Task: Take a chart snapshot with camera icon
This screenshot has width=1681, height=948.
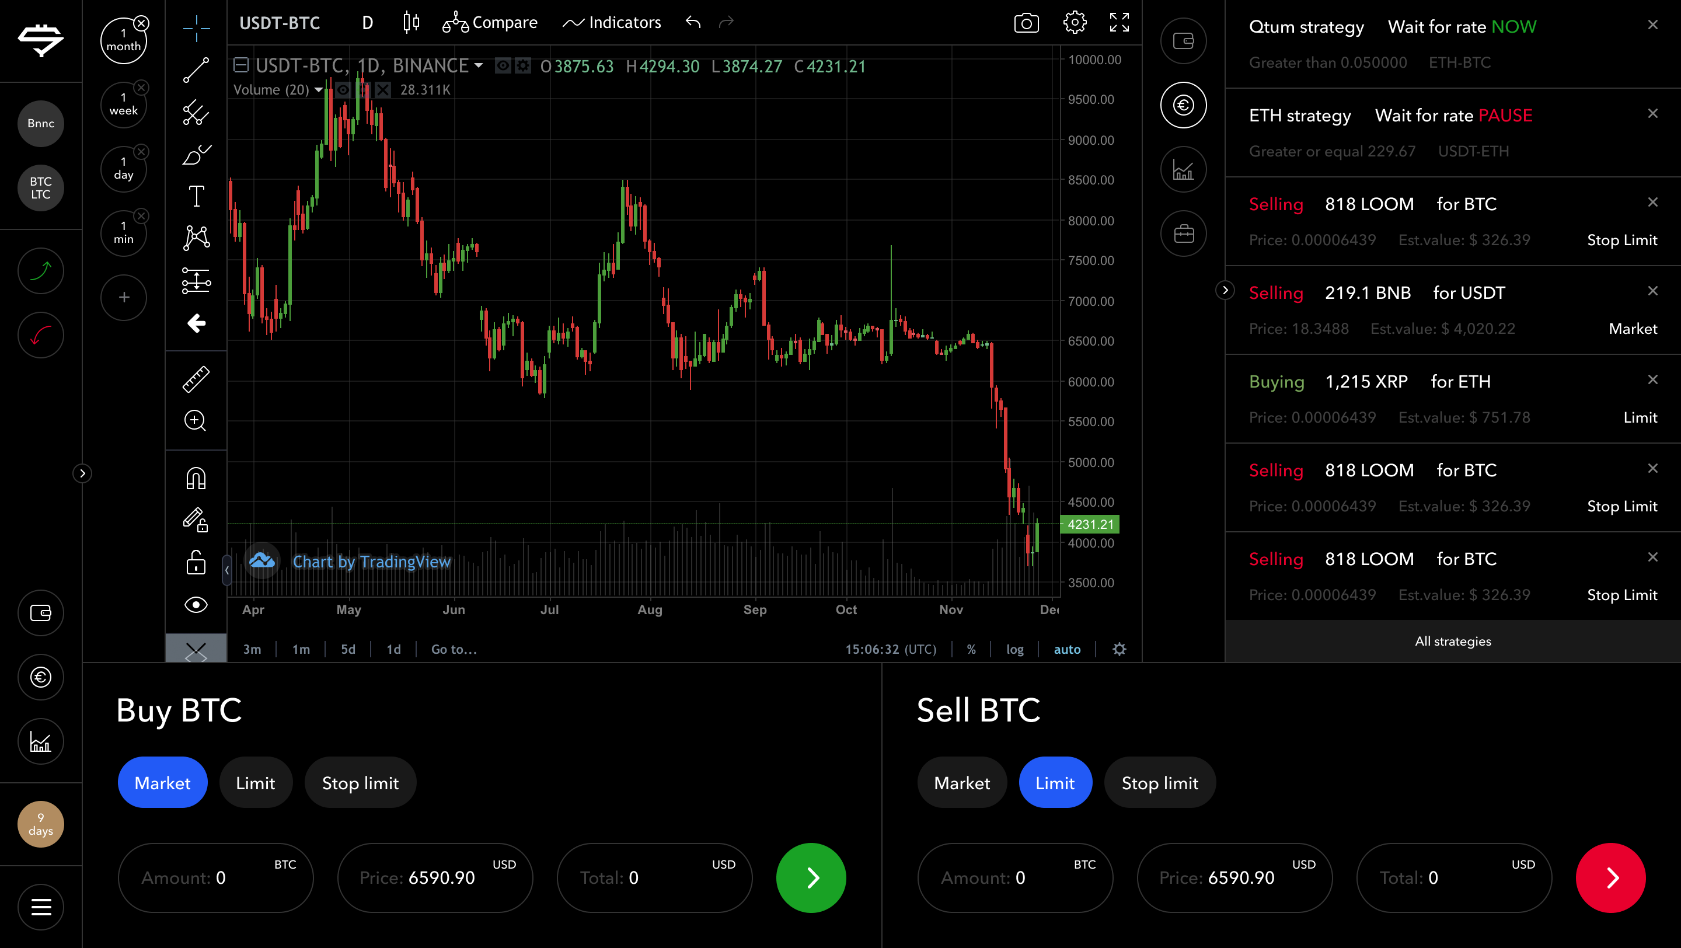Action: coord(1026,23)
